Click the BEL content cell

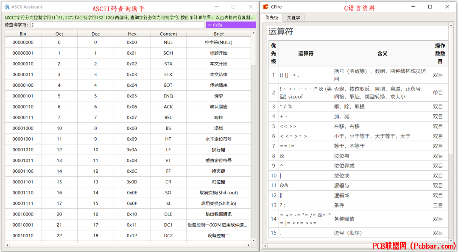pyautogui.click(x=168, y=117)
